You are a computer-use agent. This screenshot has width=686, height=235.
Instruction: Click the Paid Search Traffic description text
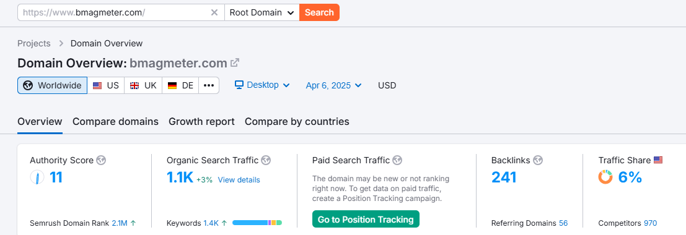pyautogui.click(x=380, y=189)
